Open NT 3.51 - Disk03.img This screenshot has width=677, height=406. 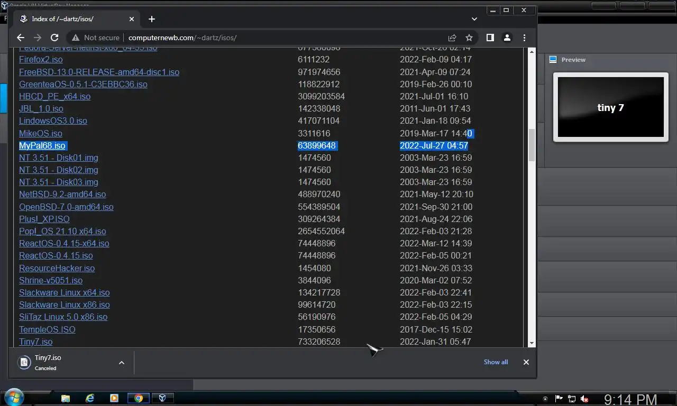[58, 182]
